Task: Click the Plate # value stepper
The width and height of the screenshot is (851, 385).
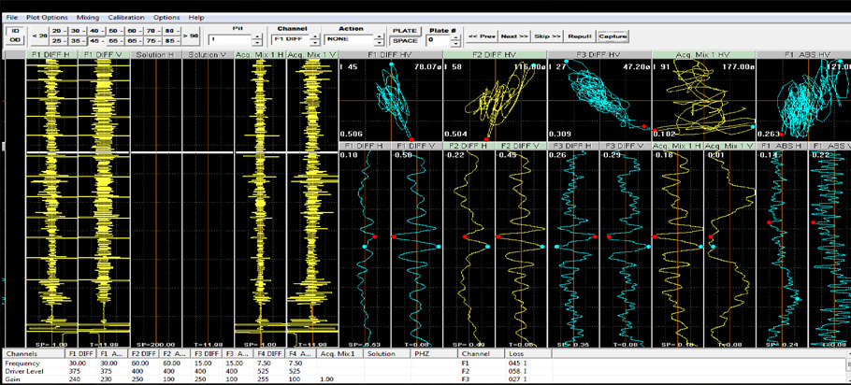Action: click(457, 40)
